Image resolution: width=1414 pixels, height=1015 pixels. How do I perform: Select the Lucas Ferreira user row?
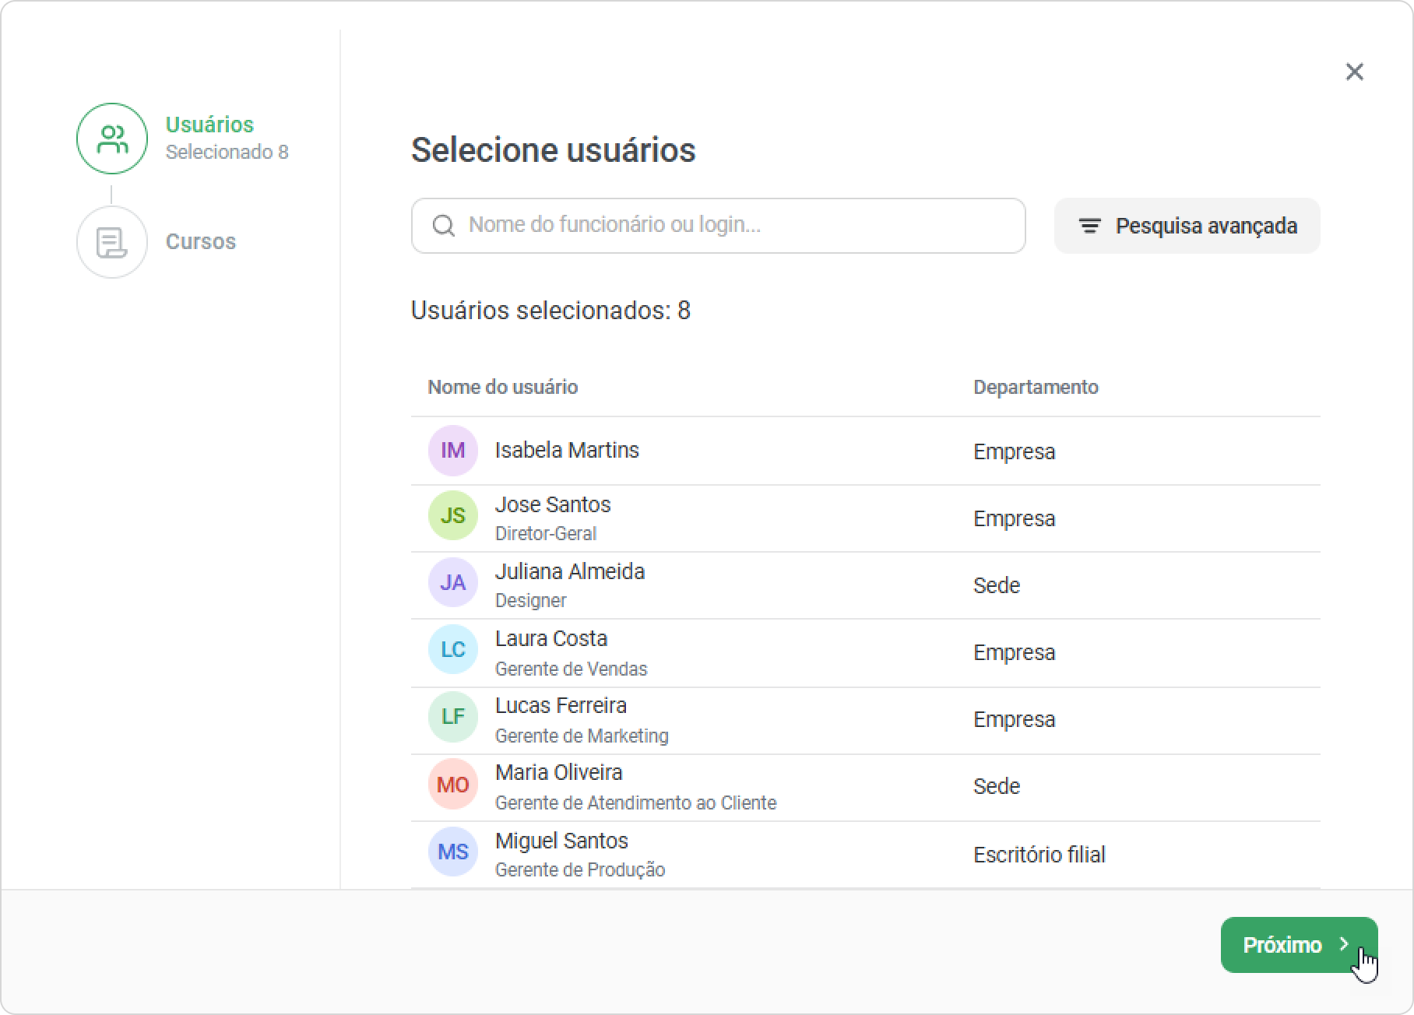(x=865, y=720)
